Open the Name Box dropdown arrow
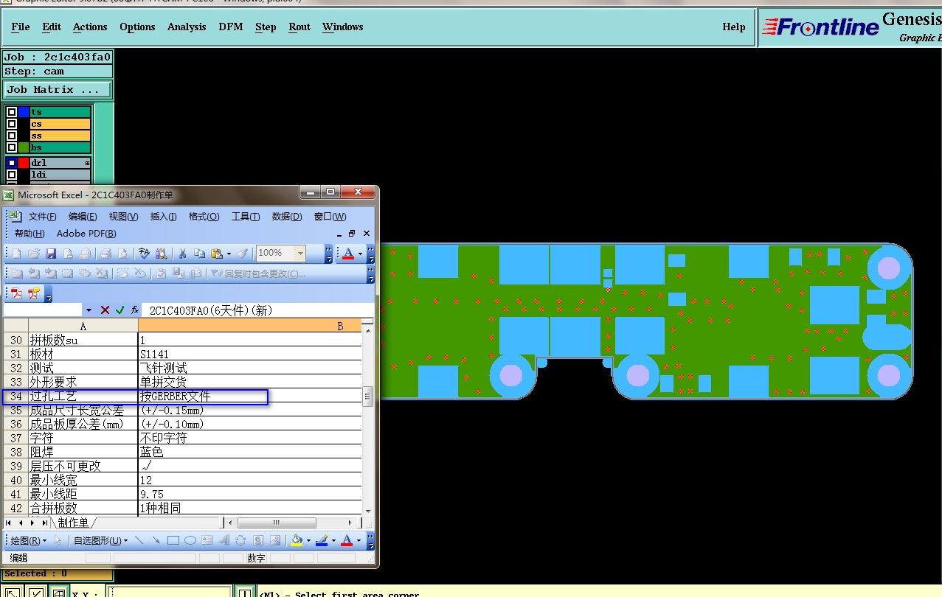The width and height of the screenshot is (942, 597). pyautogui.click(x=89, y=310)
